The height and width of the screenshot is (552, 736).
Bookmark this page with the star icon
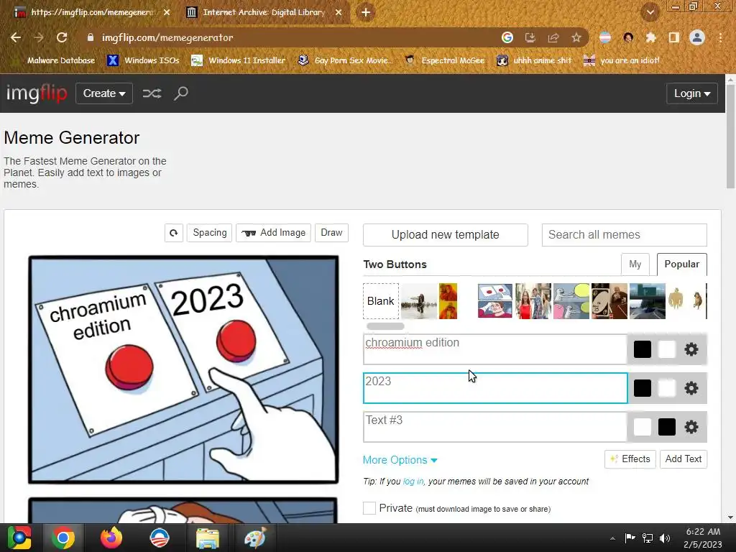coord(576,37)
